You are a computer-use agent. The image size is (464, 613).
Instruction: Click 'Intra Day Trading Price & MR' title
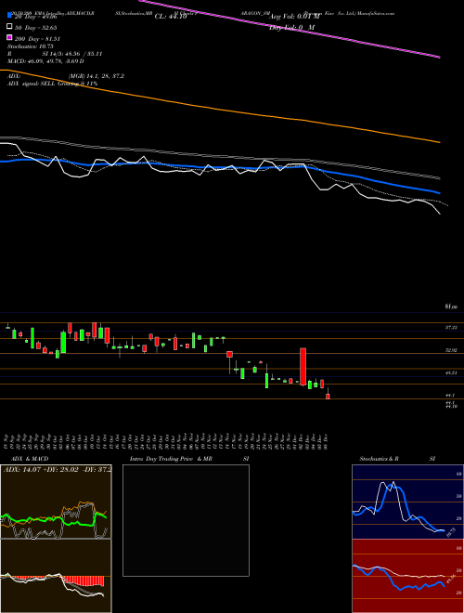(171, 459)
